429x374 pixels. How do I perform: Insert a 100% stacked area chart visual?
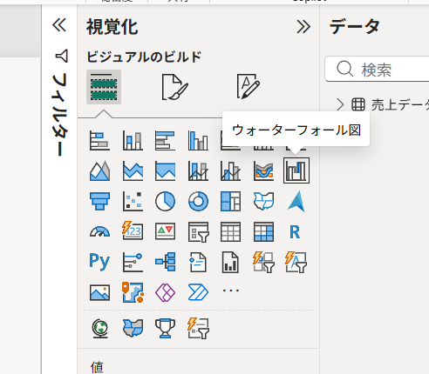tap(165, 170)
